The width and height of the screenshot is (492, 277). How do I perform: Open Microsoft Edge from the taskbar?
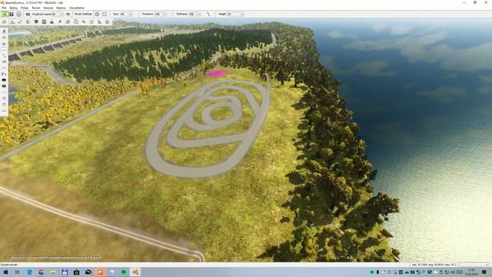tap(29, 272)
